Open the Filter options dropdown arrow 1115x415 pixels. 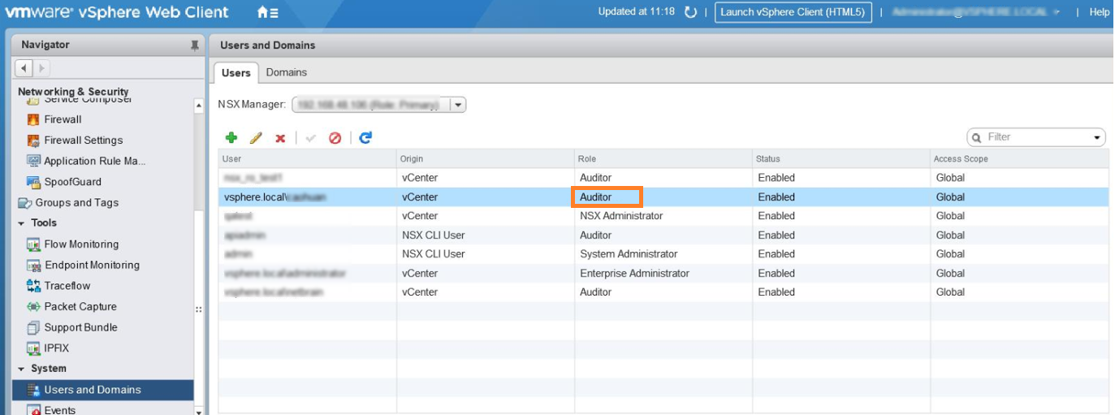pos(1098,138)
